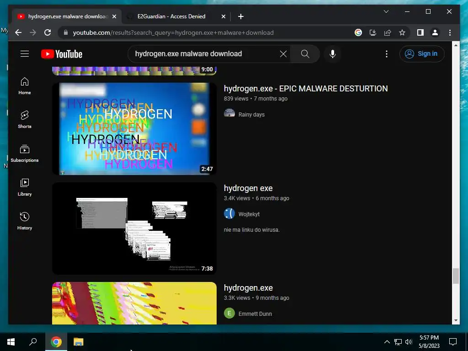Toggle the Chrome side panel
This screenshot has width=468, height=351.
tap(420, 32)
